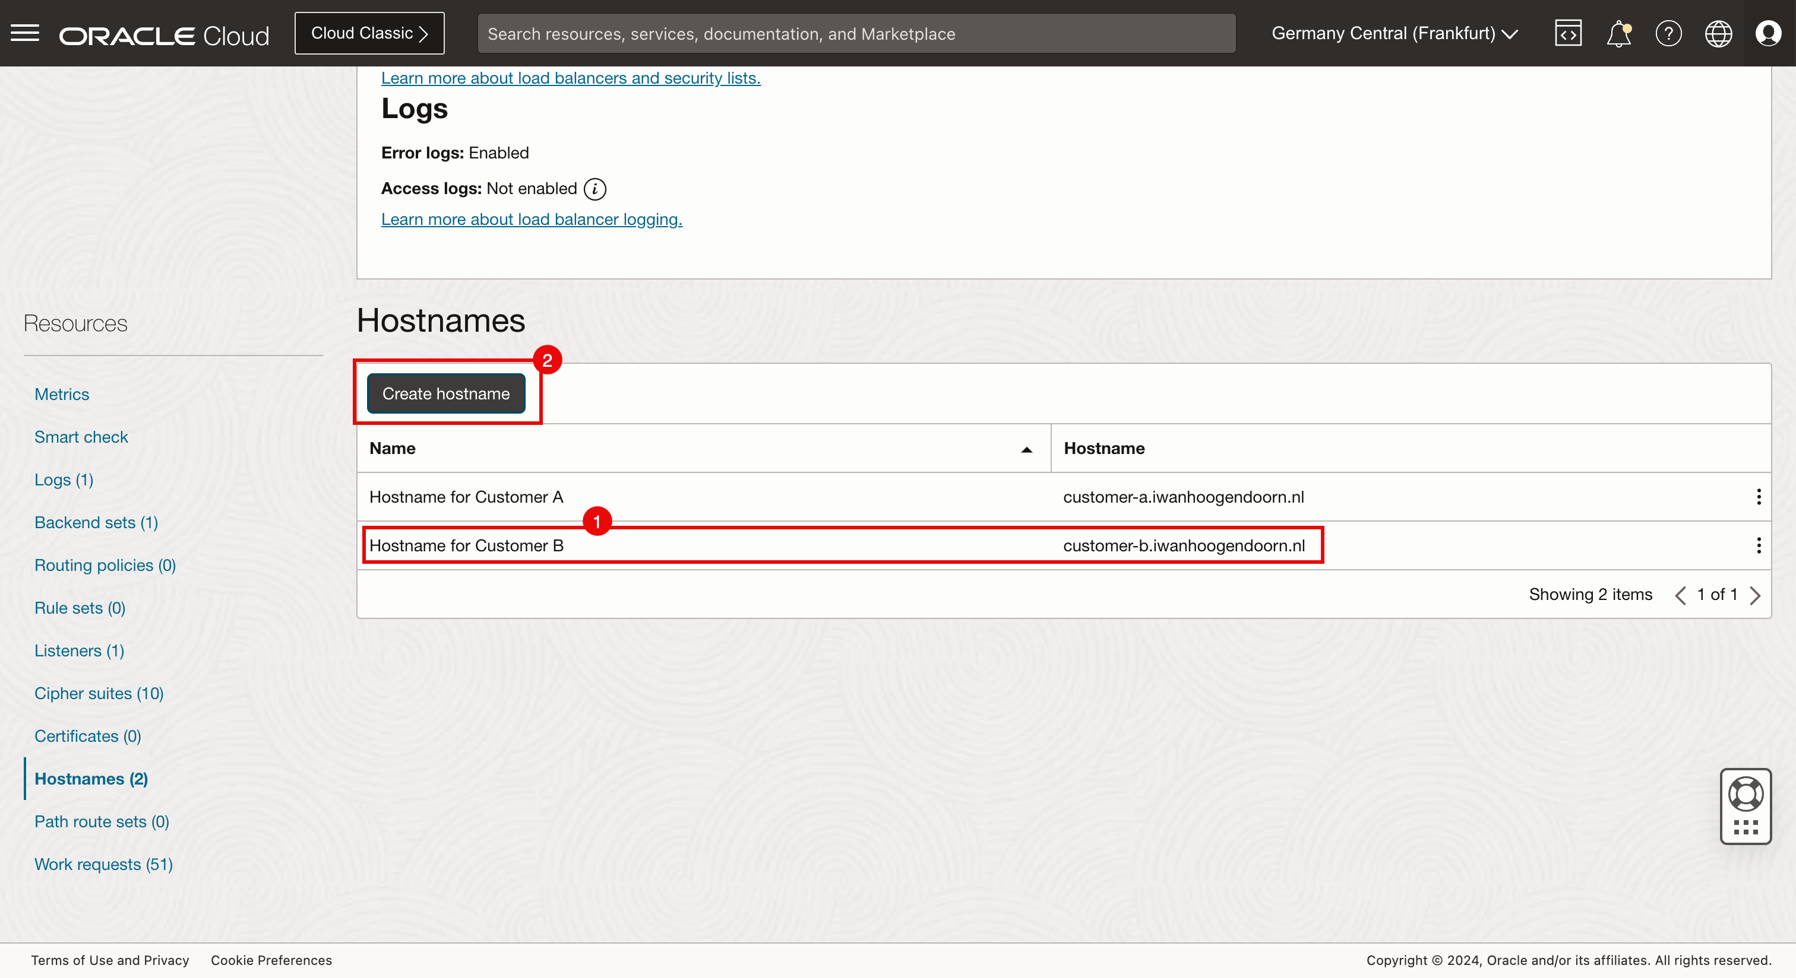The height and width of the screenshot is (978, 1796).
Task: Go to next page of hostnames
Action: (x=1756, y=595)
